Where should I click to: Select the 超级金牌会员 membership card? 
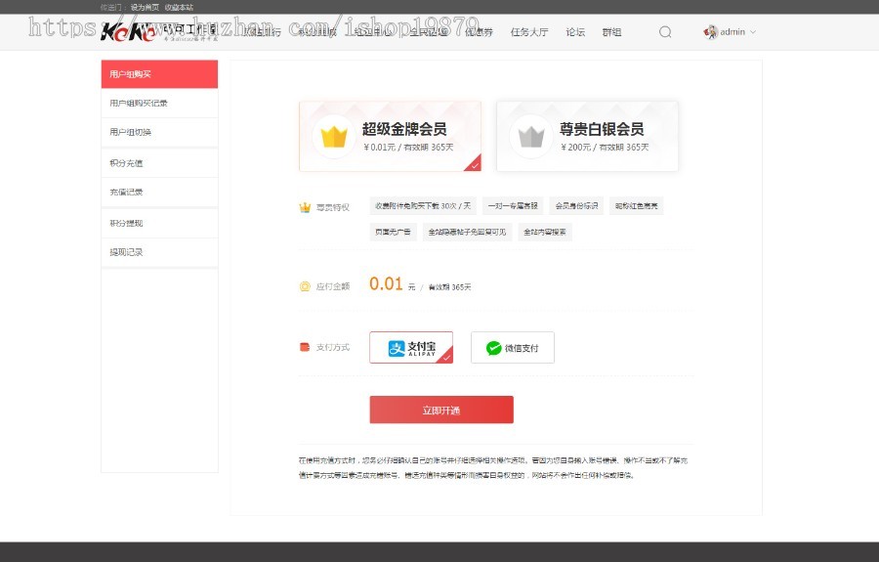click(390, 136)
